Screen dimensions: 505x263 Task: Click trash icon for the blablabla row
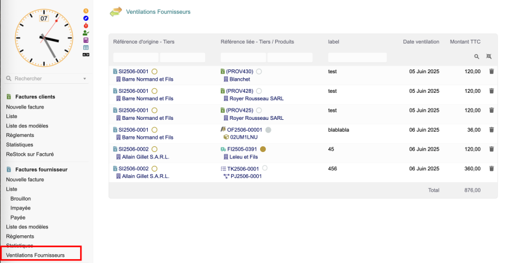491,130
